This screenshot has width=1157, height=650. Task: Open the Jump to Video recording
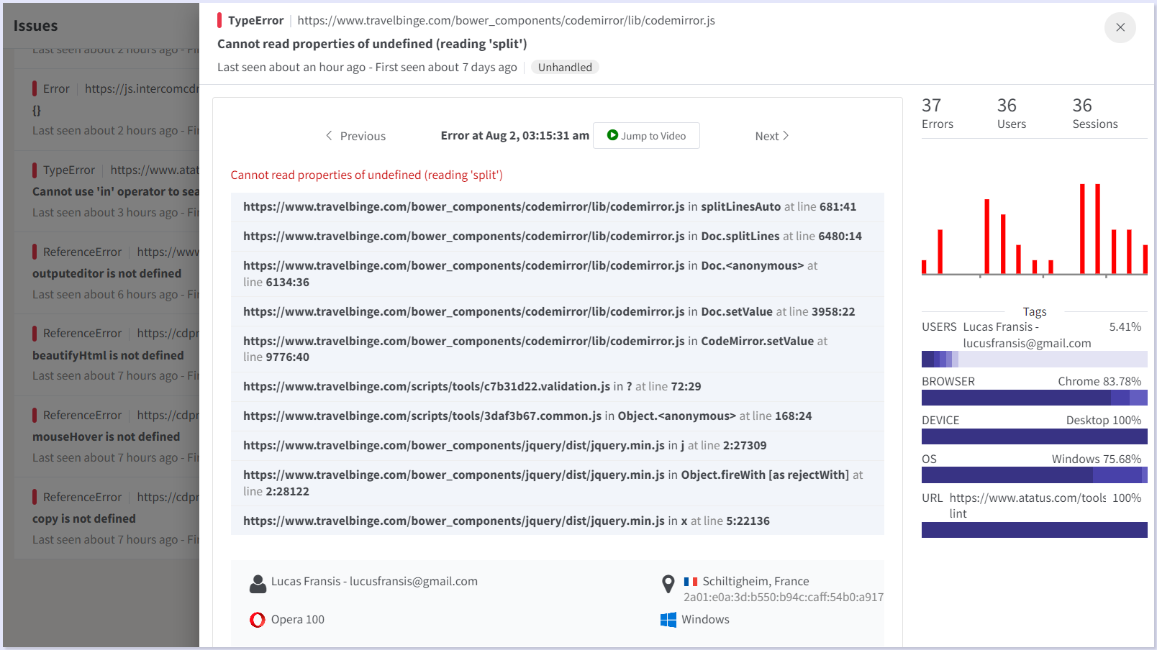pyautogui.click(x=645, y=135)
